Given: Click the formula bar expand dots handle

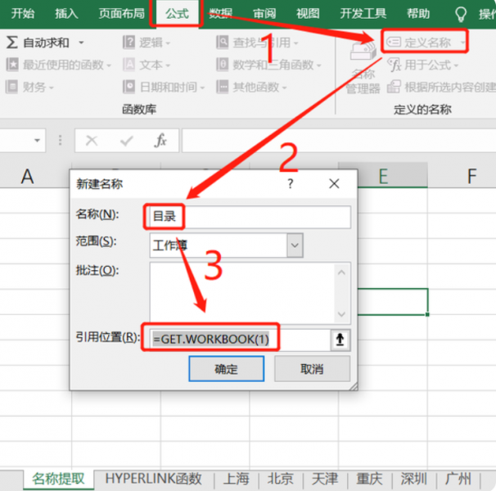Looking at the screenshot, I should [60, 141].
